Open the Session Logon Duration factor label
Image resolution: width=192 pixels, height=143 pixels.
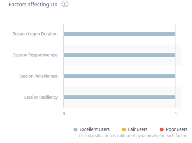[x=35, y=34]
